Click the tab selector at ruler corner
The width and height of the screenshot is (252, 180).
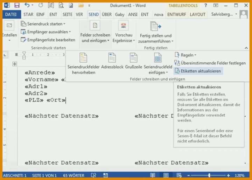5,55
